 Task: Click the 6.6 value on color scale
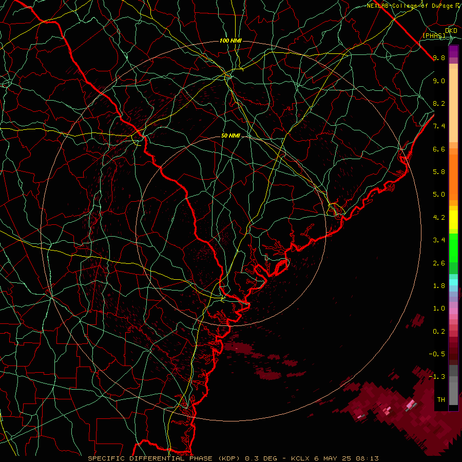[x=439, y=149]
